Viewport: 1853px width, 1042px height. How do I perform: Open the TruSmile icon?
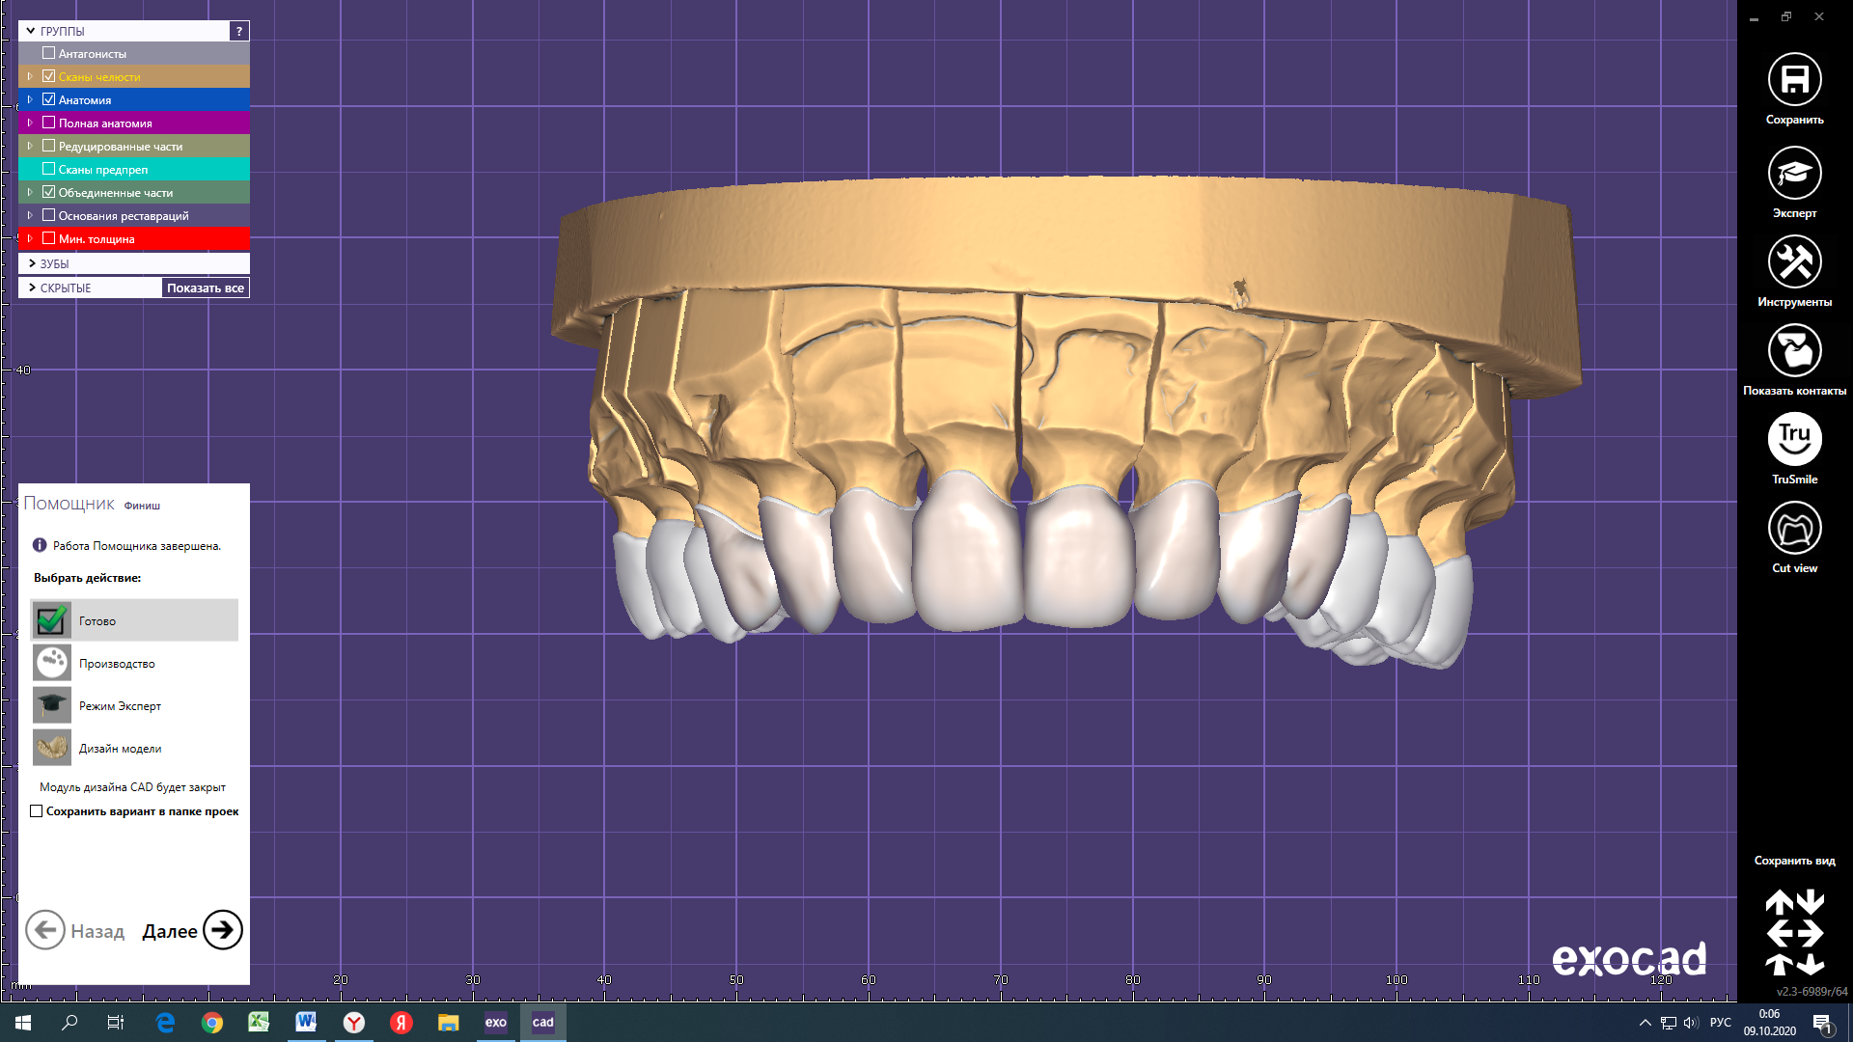point(1794,440)
